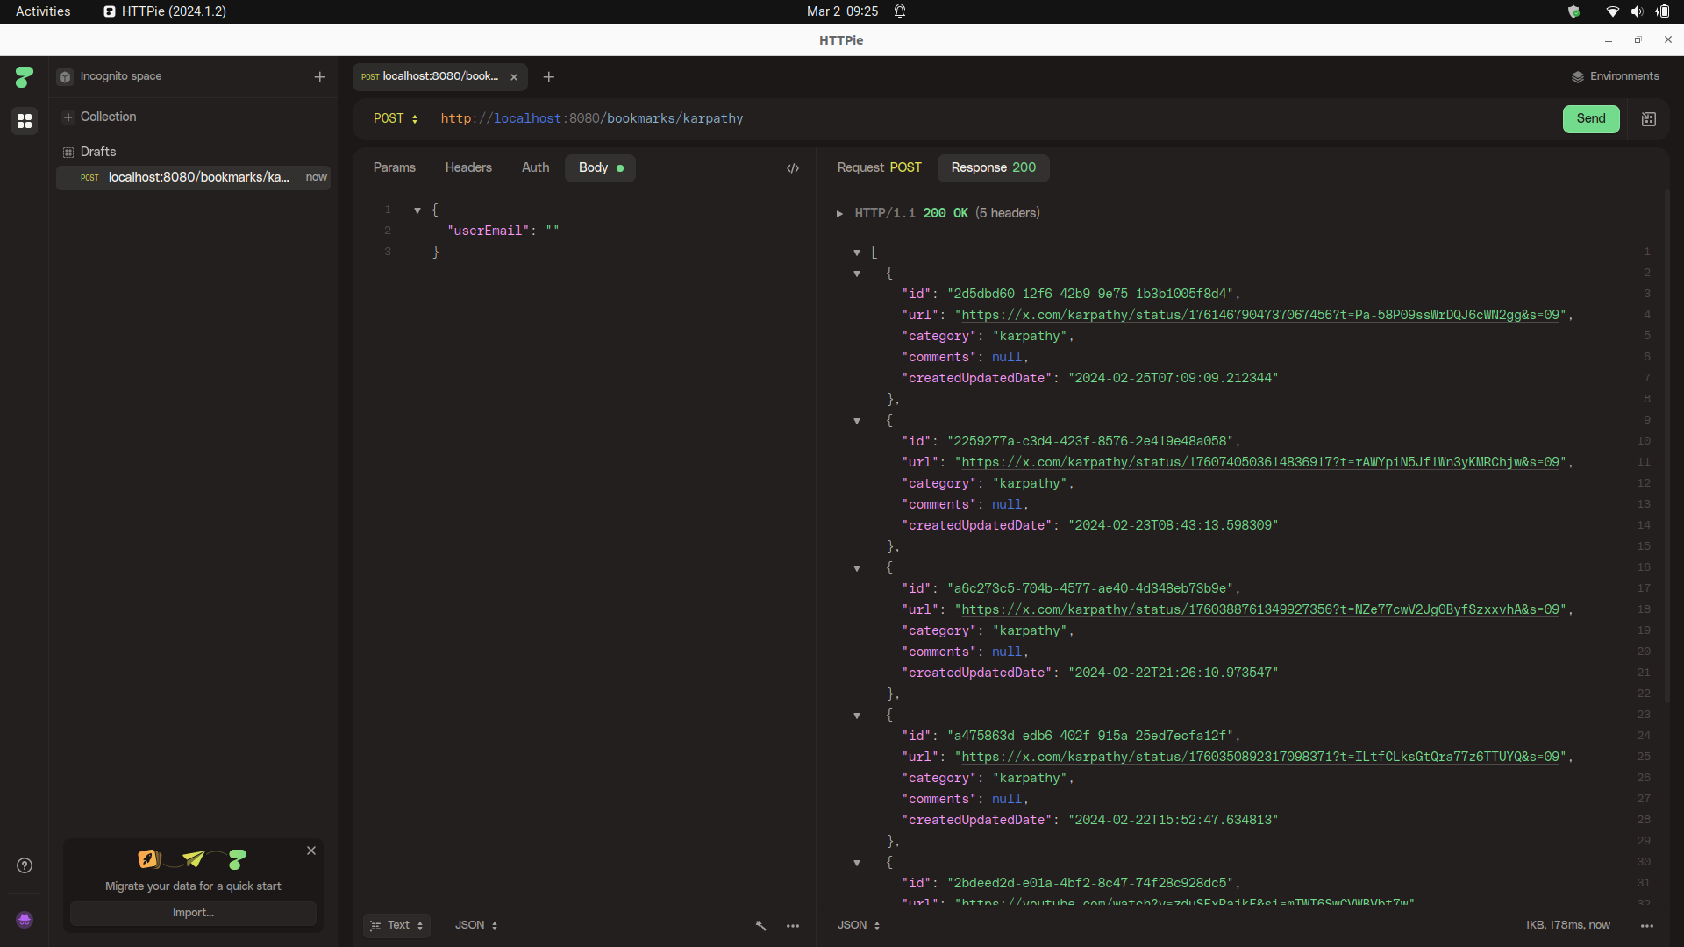Show generated code with the </> icon
The height and width of the screenshot is (947, 1684).
[x=793, y=168]
